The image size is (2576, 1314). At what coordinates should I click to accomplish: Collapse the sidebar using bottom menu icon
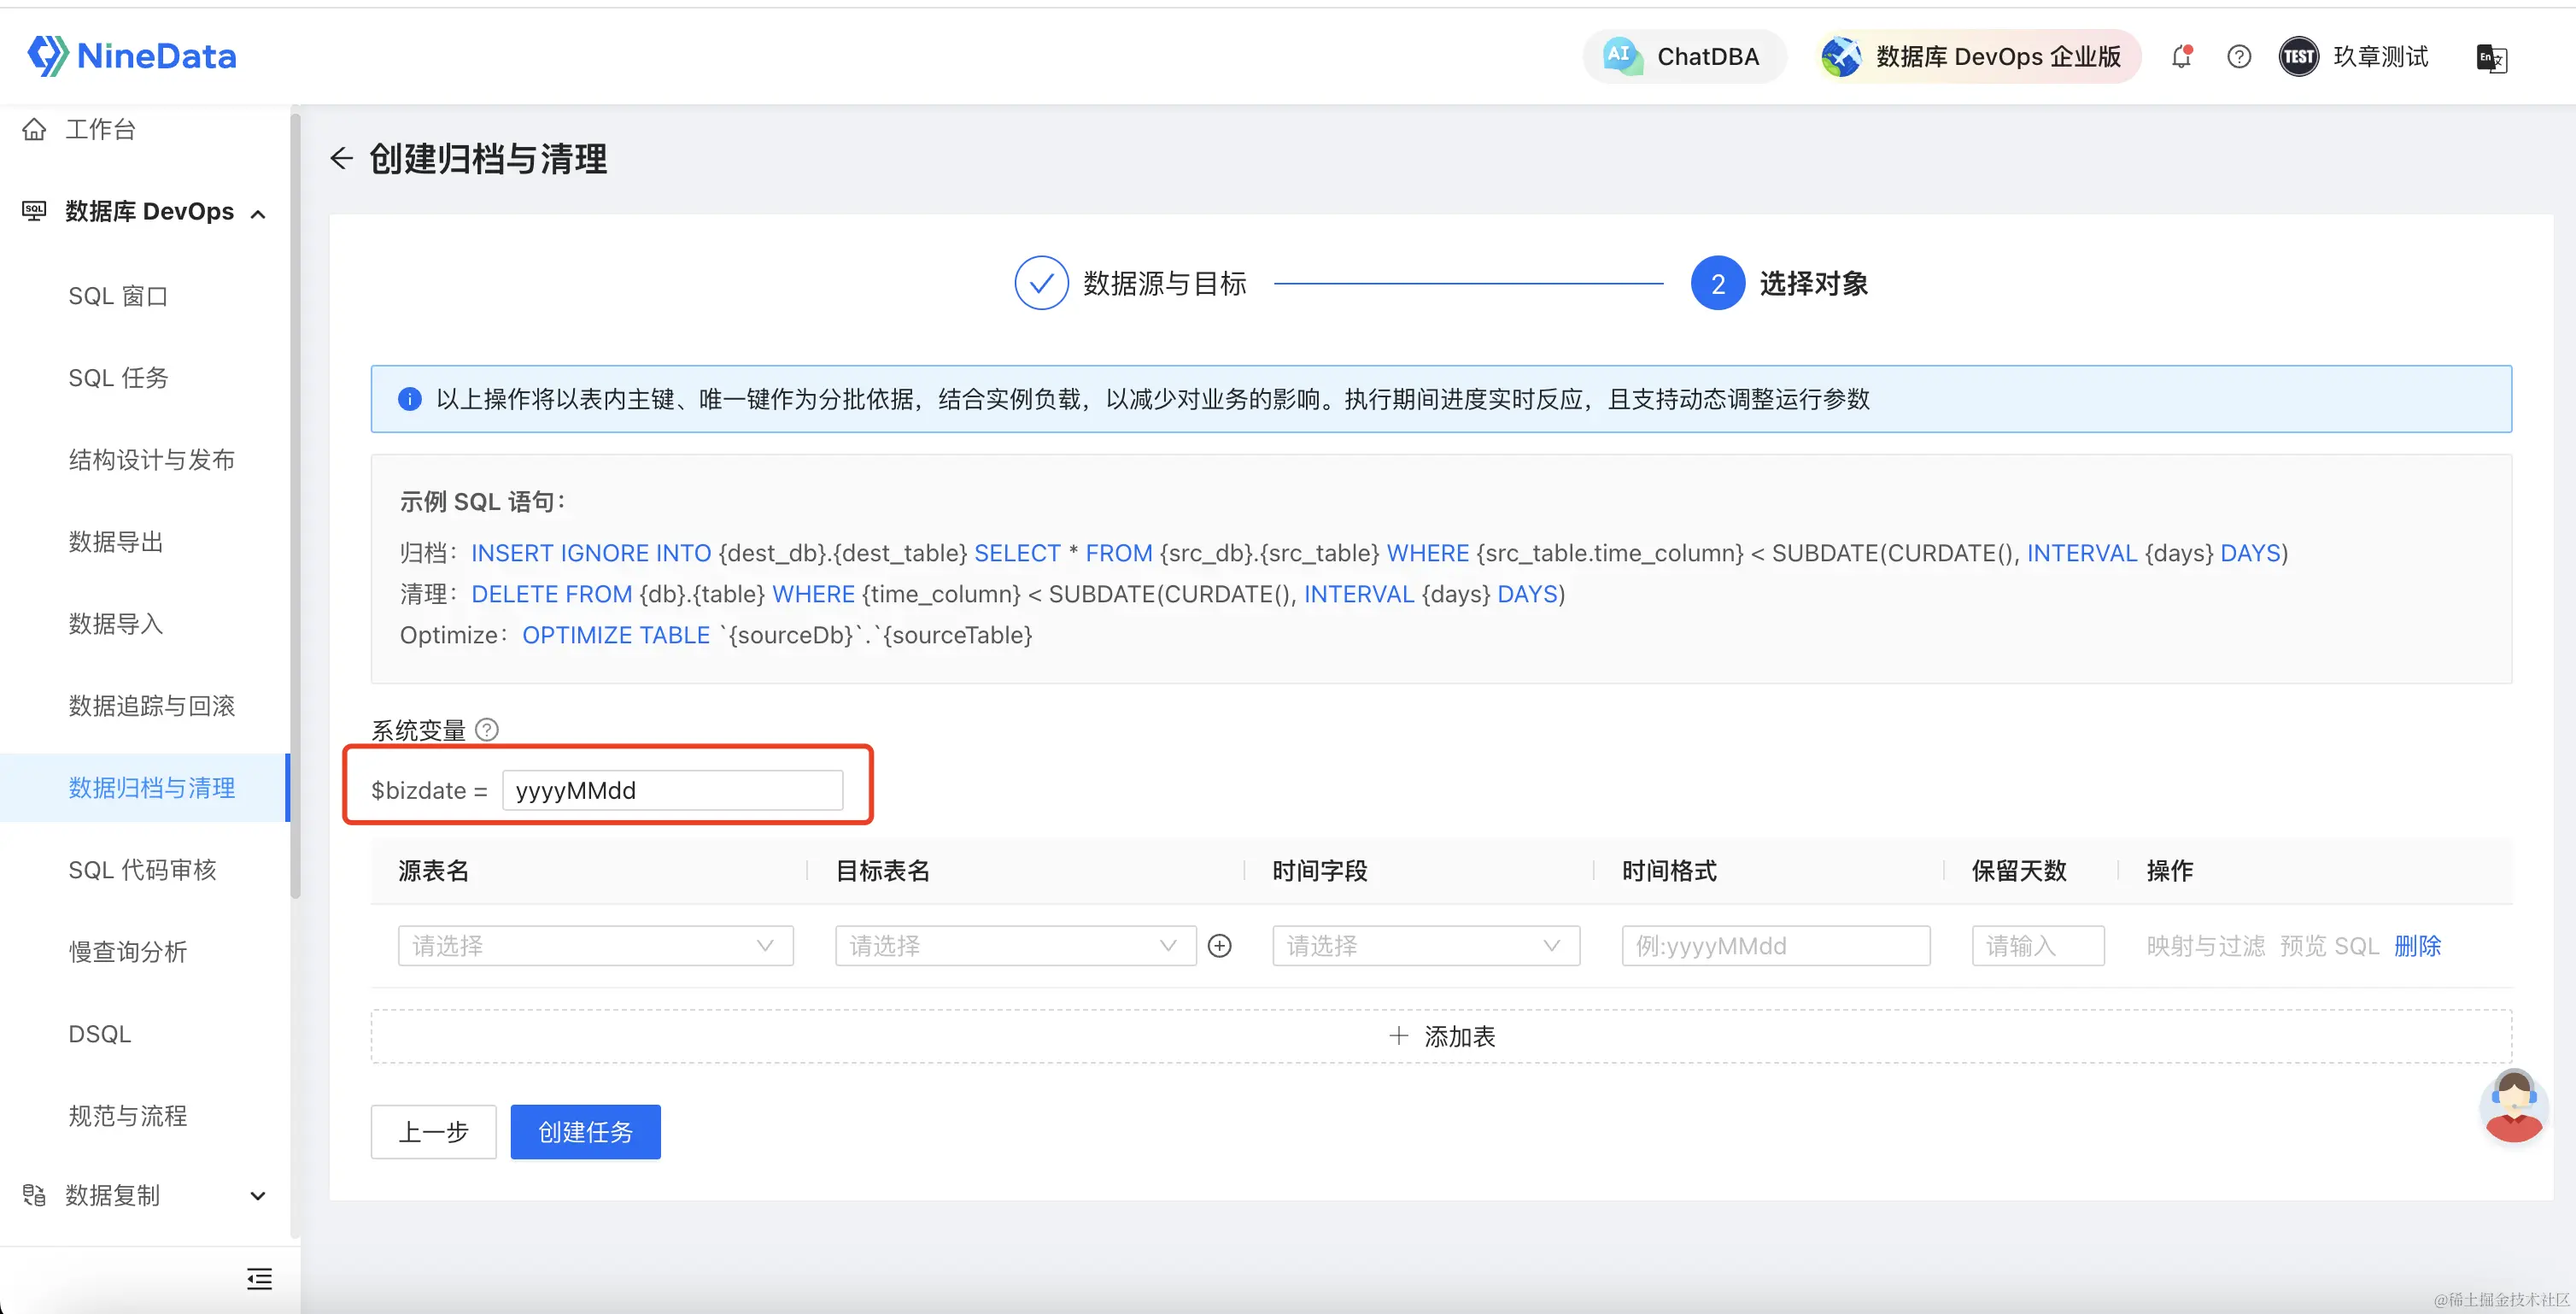259,1278
